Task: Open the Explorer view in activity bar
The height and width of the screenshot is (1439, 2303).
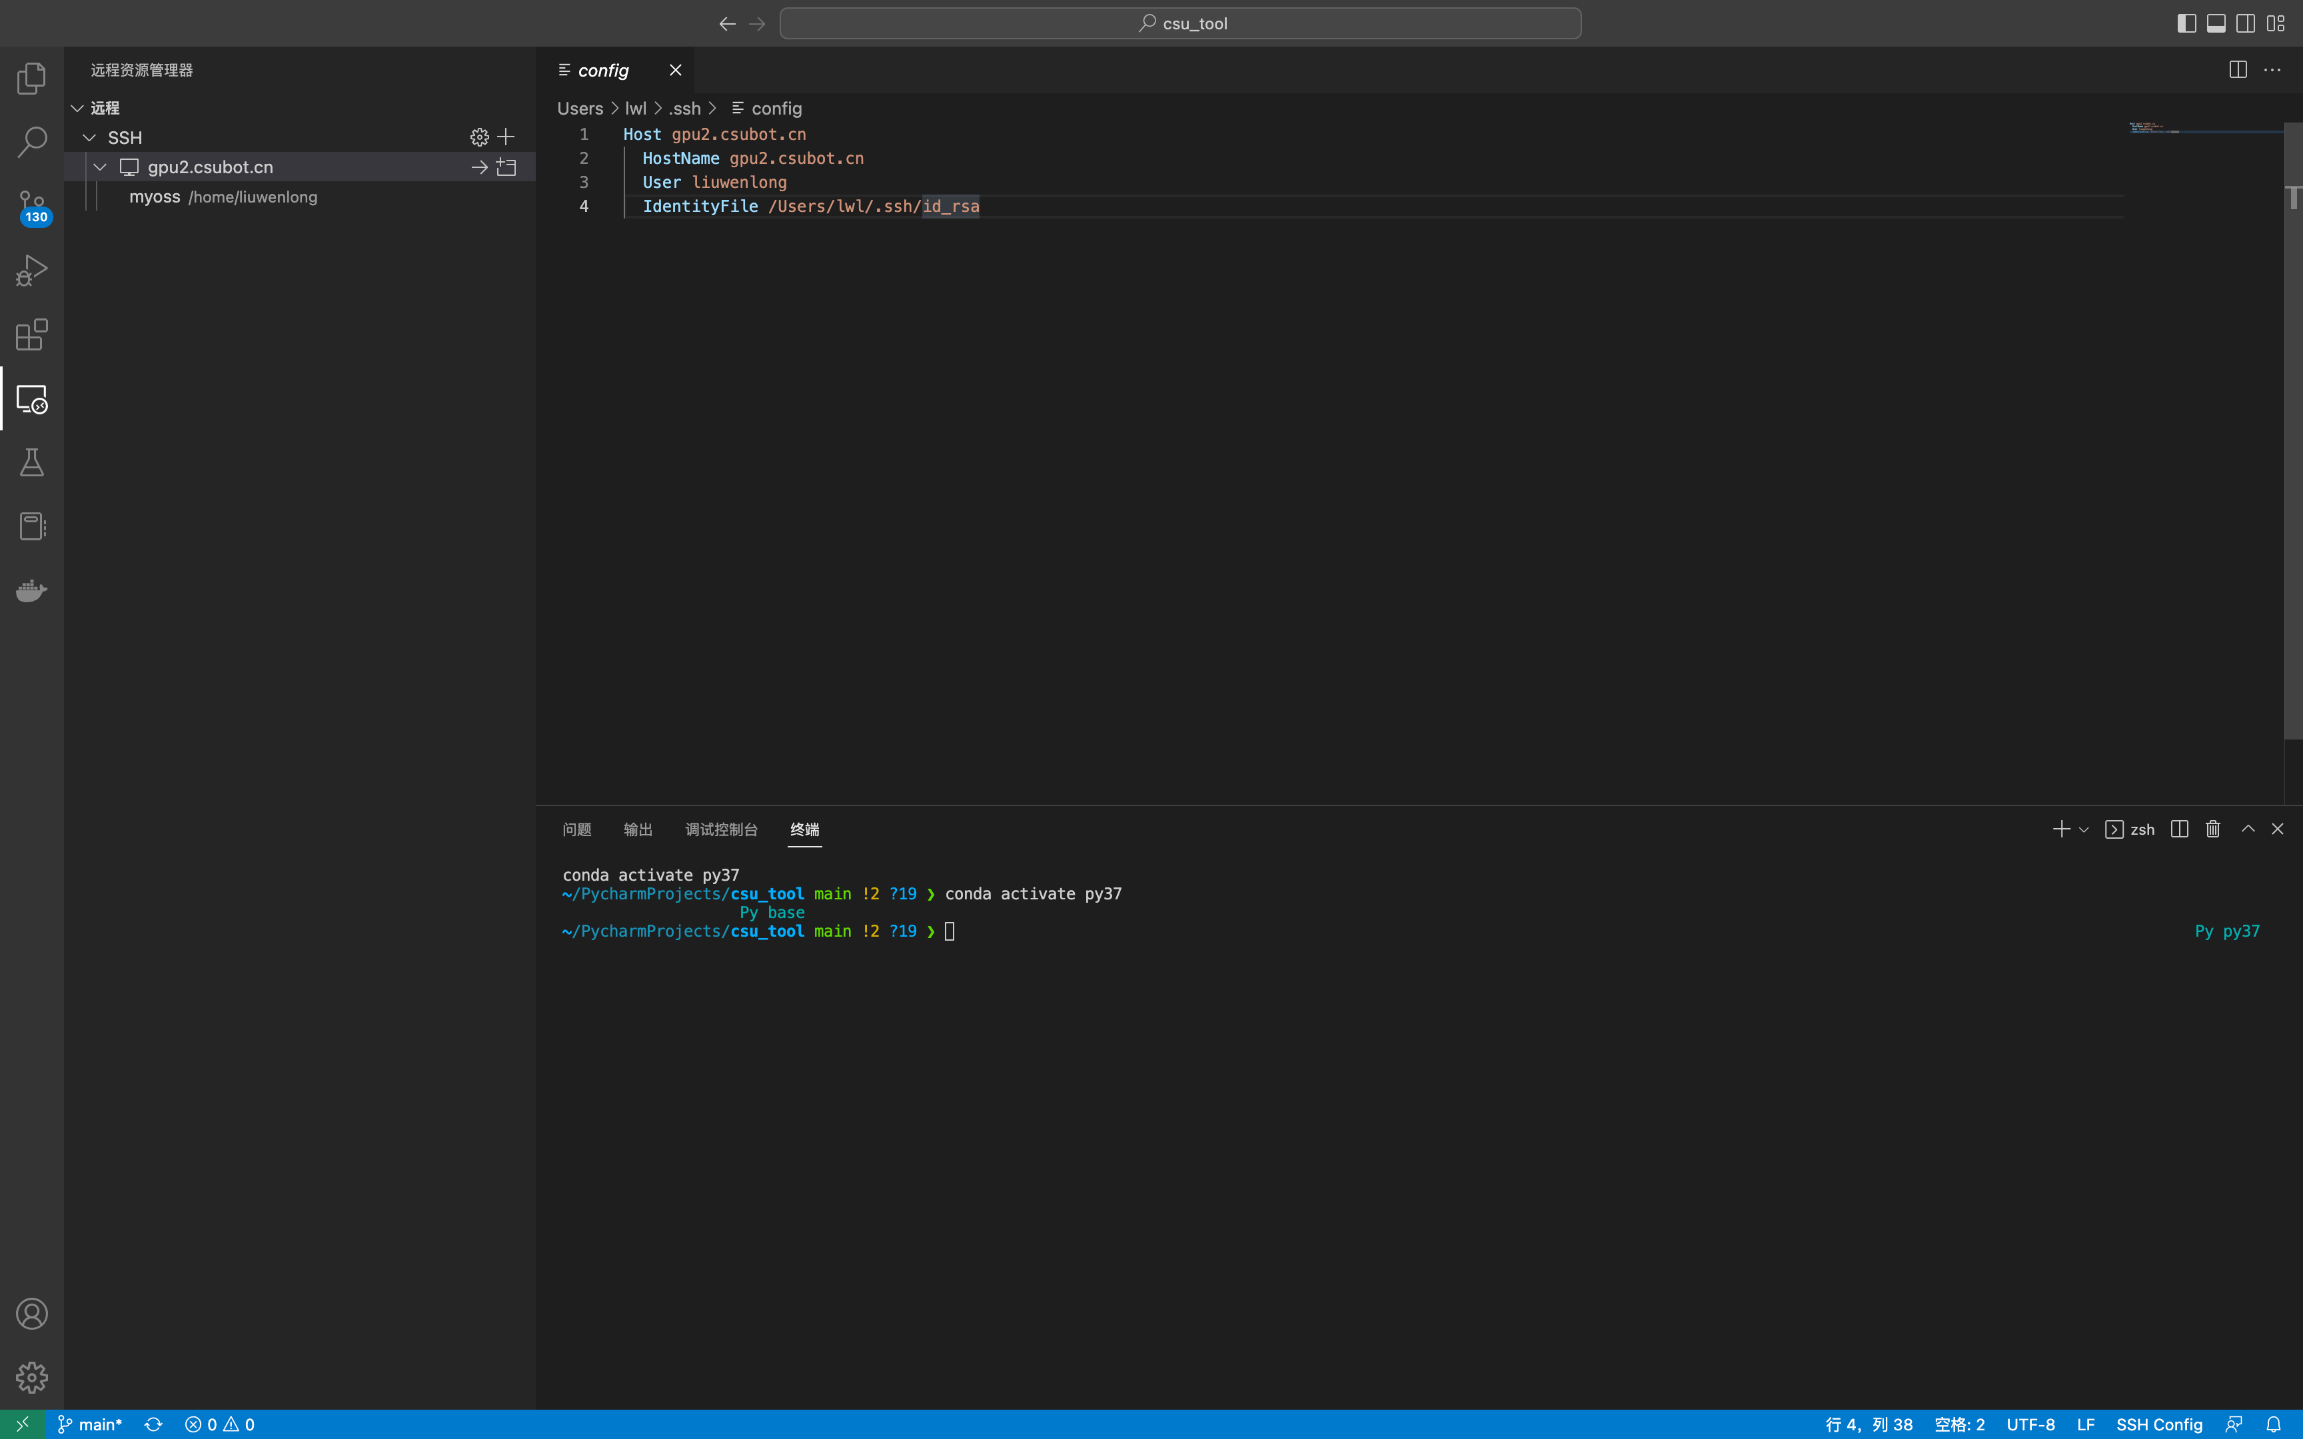Action: coord(31,78)
